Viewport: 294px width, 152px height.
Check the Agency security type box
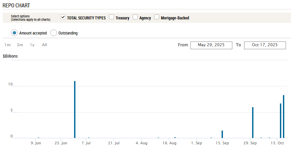click(135, 17)
